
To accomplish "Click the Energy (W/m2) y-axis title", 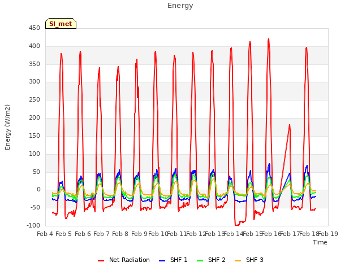I will tap(7, 127).
